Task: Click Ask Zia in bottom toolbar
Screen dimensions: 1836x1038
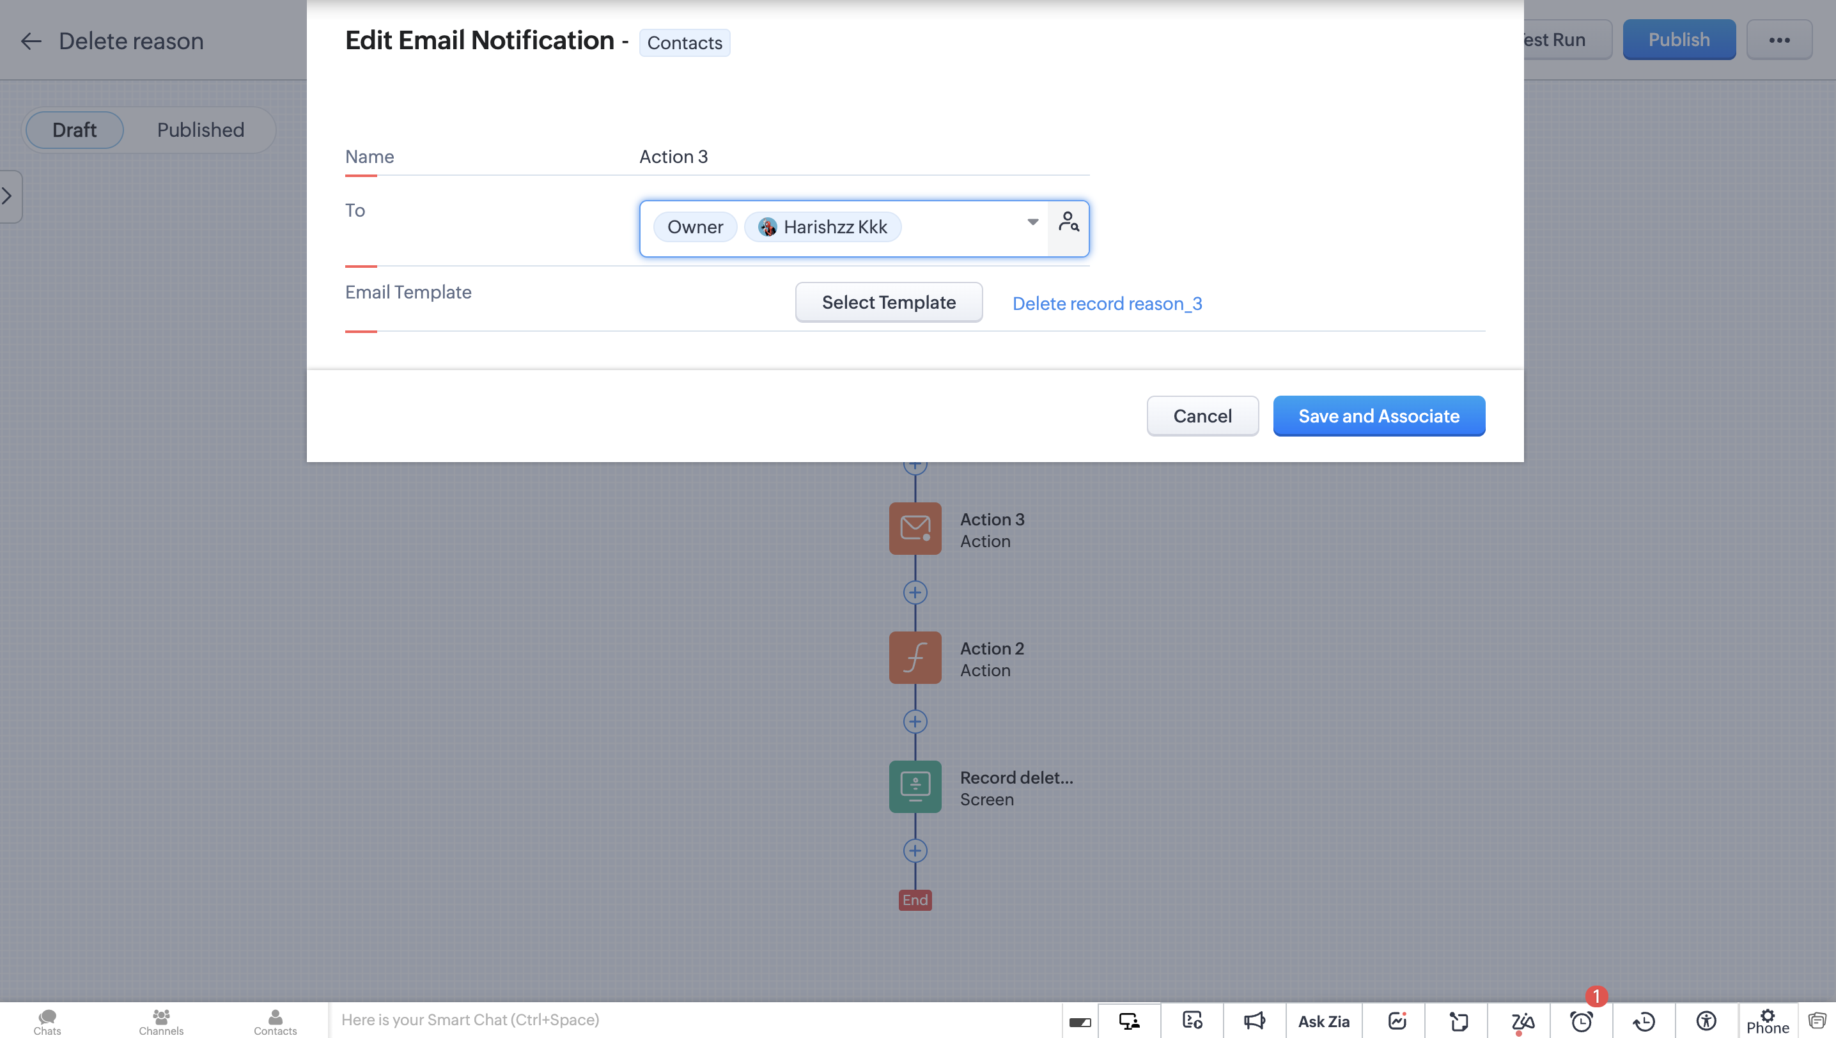Action: click(1323, 1021)
